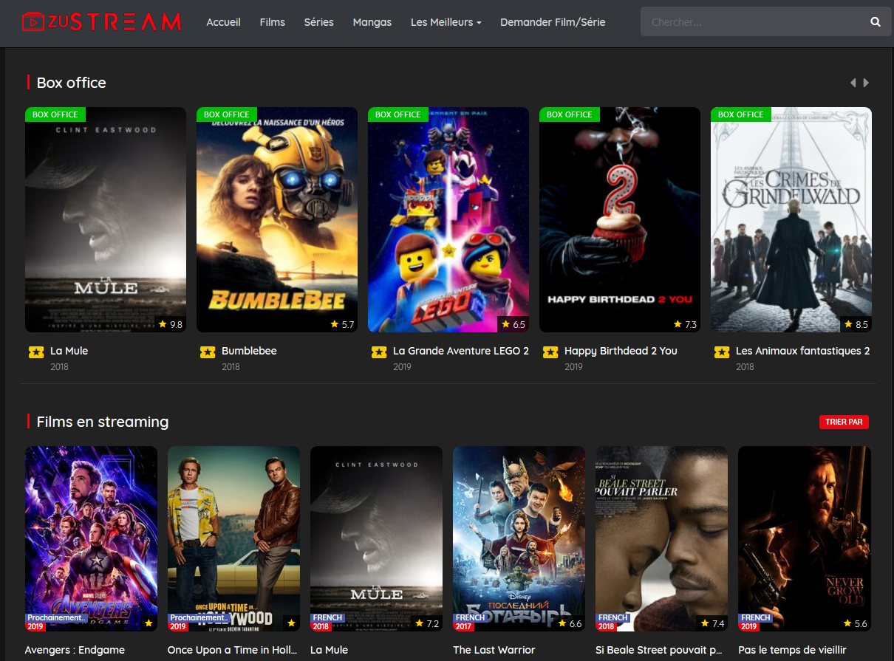This screenshot has width=894, height=661.
Task: Click the right carousel arrow in Box office
Action: [x=864, y=82]
